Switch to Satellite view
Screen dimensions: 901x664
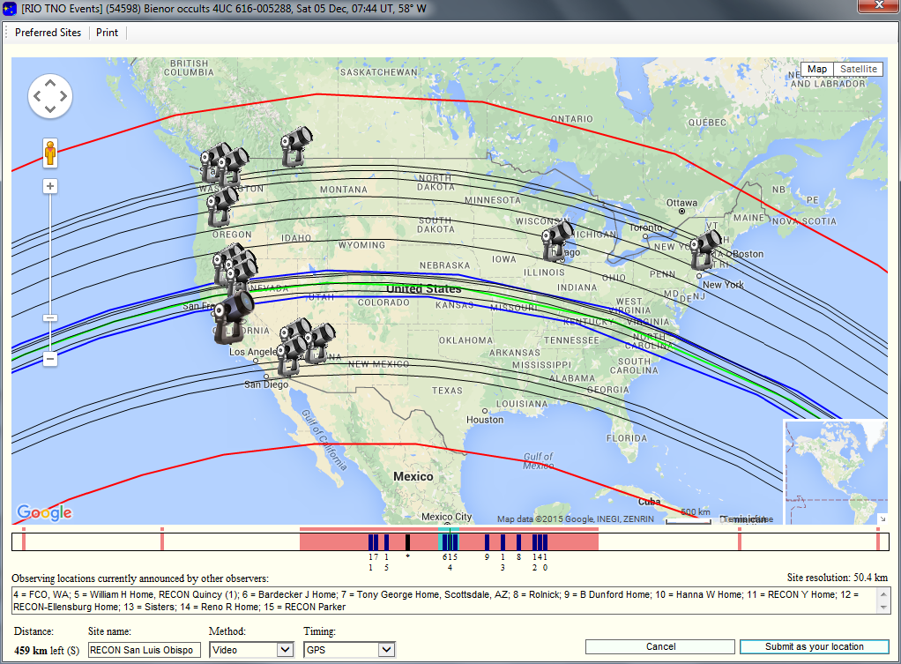coord(859,69)
